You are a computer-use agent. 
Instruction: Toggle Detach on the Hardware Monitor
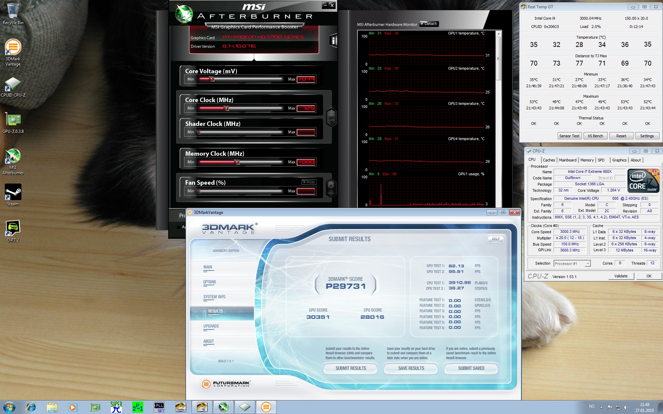[429, 24]
